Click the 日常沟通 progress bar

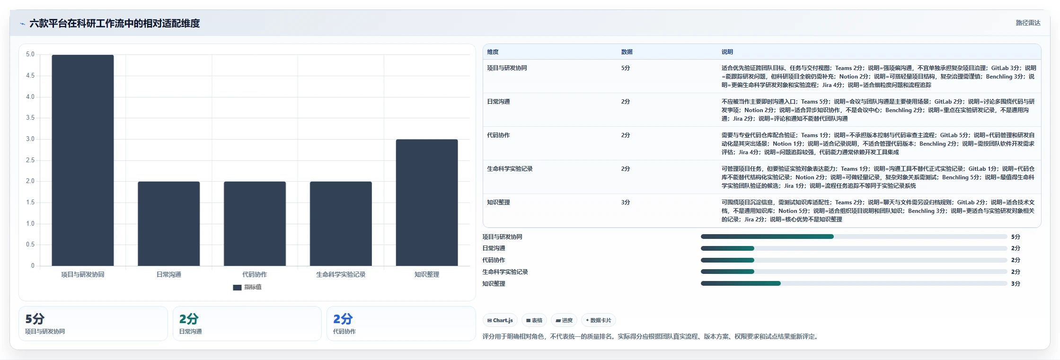(854, 248)
